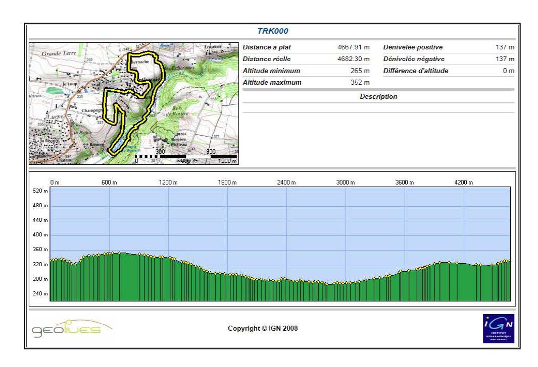538x367 pixels.
Task: Select the 137 m value beside Dénivelée négative
Action: pyautogui.click(x=505, y=59)
